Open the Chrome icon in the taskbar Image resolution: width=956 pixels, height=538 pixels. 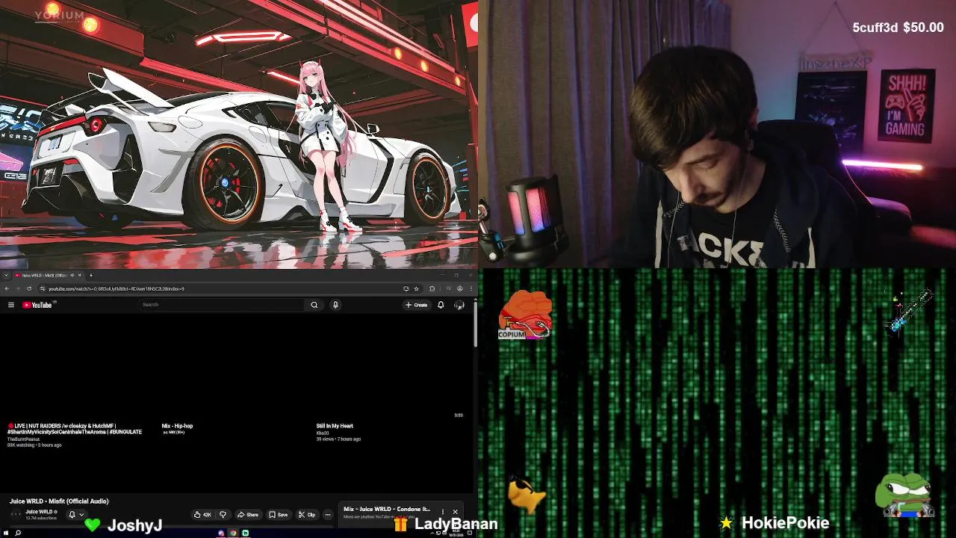233,533
